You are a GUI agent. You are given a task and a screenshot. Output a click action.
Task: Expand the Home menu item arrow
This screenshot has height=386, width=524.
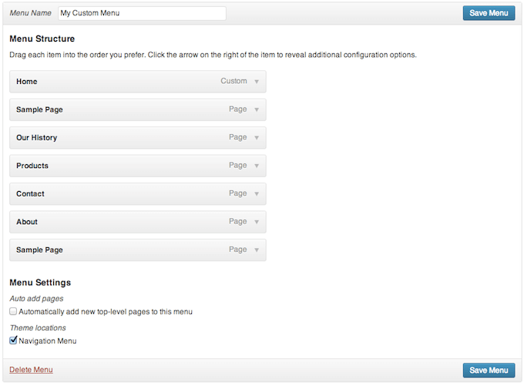point(257,82)
